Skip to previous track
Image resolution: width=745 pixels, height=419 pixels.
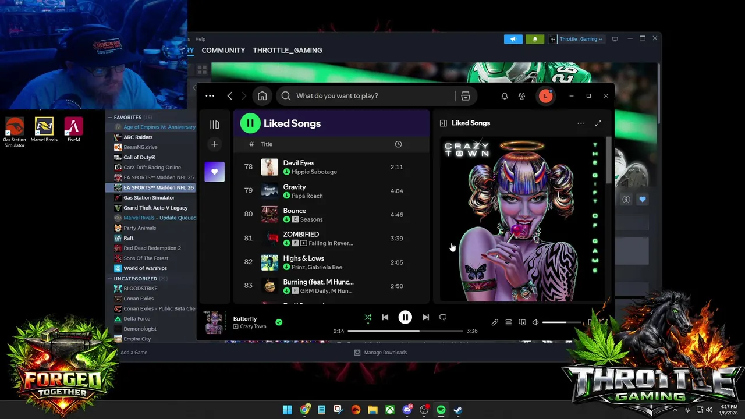tap(385, 317)
